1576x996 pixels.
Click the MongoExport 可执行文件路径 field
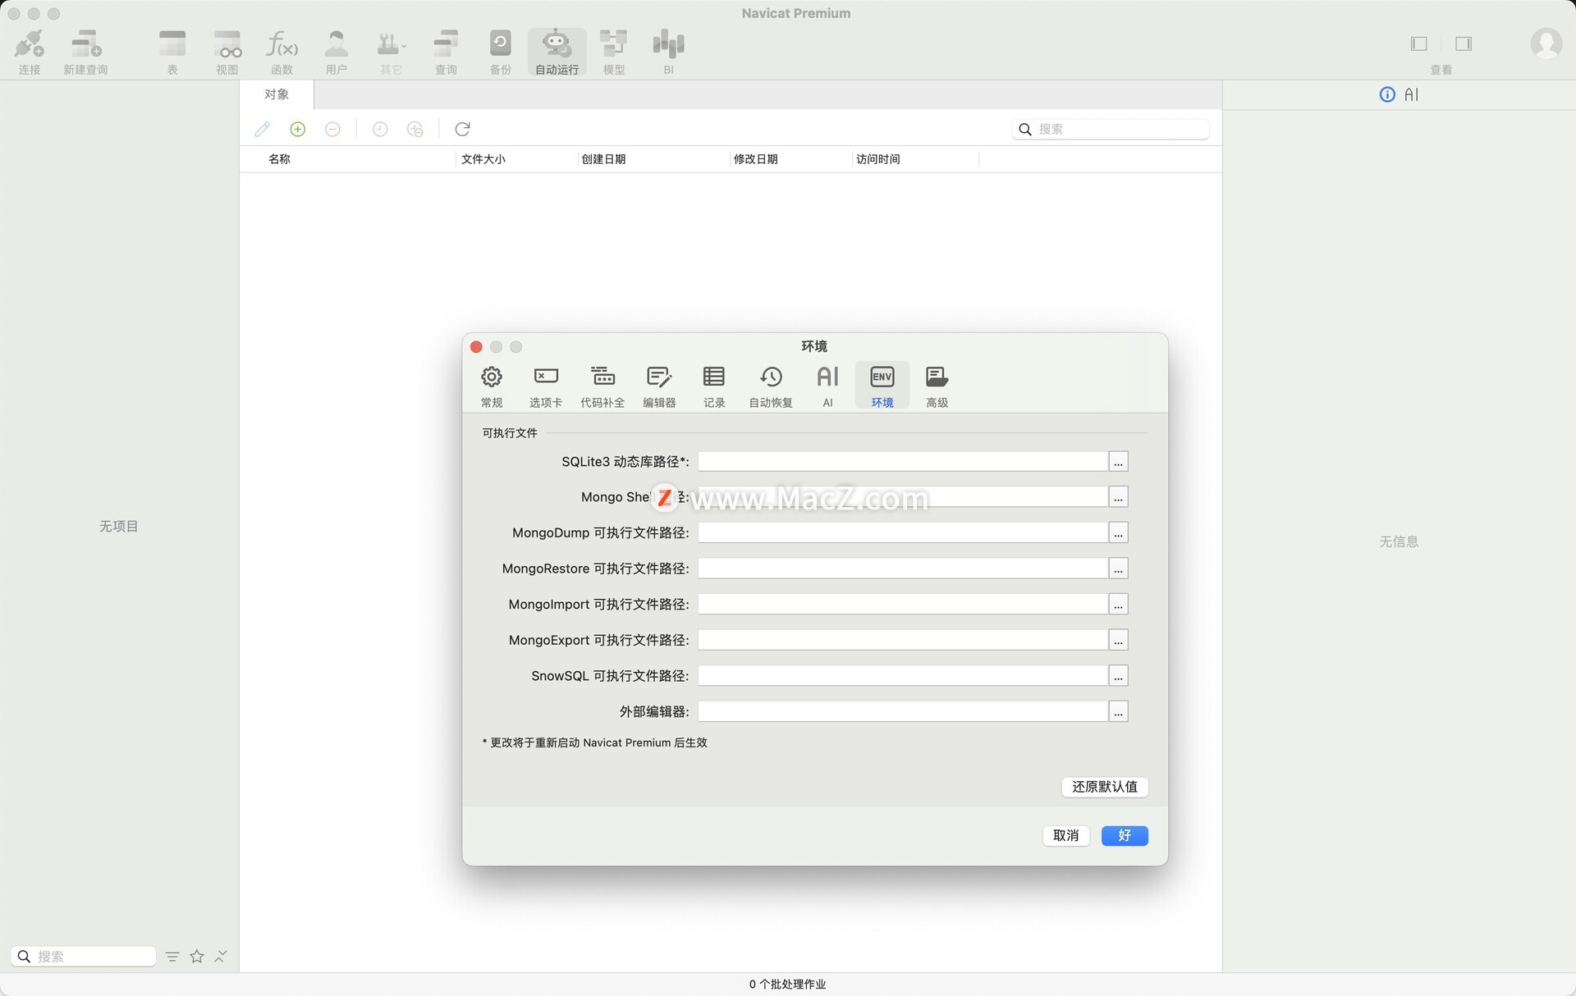pos(903,640)
